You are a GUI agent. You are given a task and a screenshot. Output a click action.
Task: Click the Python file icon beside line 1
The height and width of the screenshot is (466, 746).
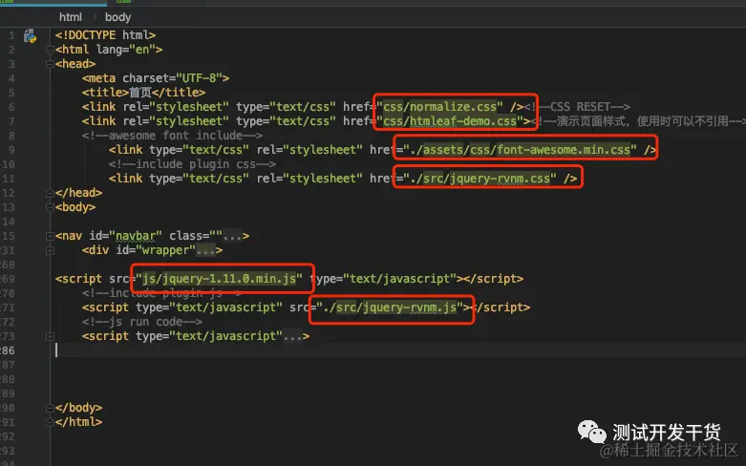(30, 36)
